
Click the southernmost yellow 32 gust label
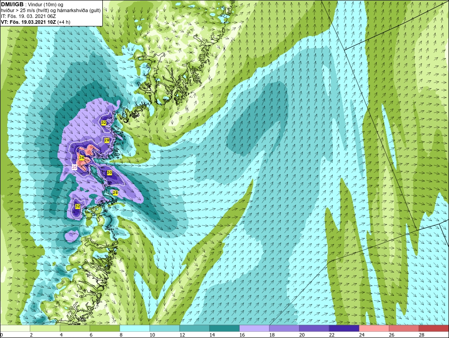78,206
